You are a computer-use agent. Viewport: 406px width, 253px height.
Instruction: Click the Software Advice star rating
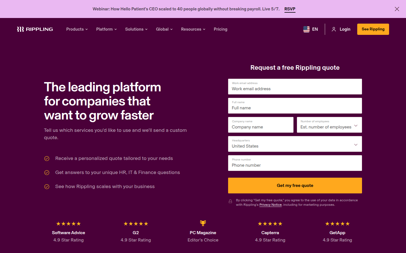tap(69, 224)
